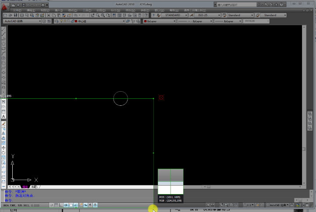Switch to the Model tab

[x=25, y=187]
